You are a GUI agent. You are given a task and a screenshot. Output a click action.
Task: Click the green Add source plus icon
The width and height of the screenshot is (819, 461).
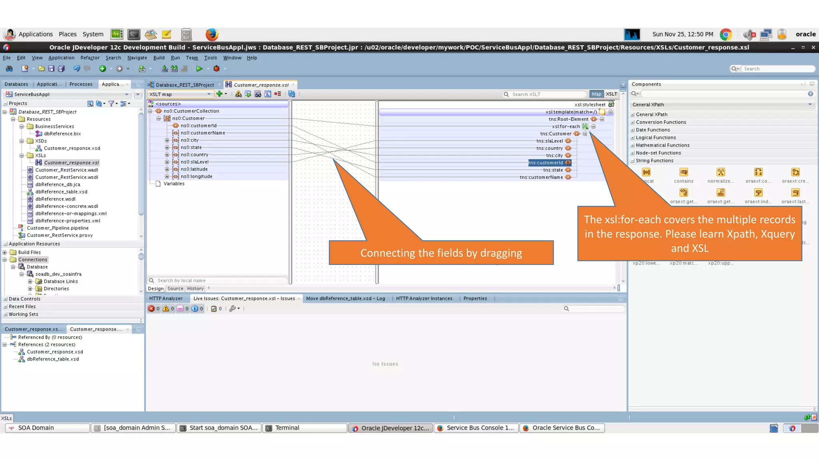click(219, 94)
